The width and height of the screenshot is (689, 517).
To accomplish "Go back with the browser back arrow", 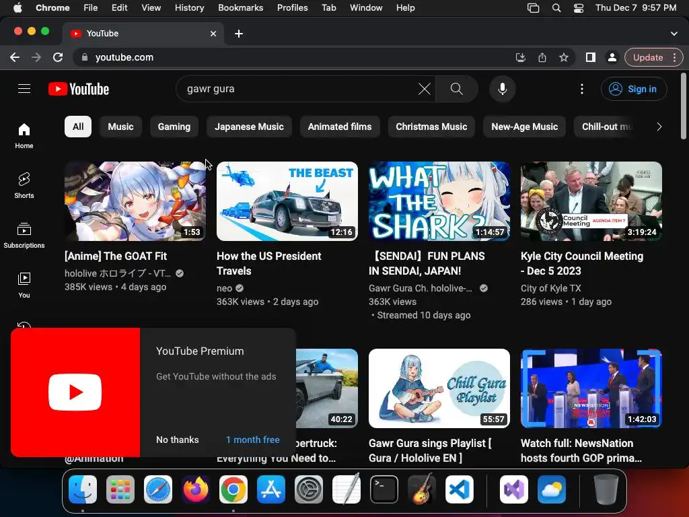I will [15, 57].
